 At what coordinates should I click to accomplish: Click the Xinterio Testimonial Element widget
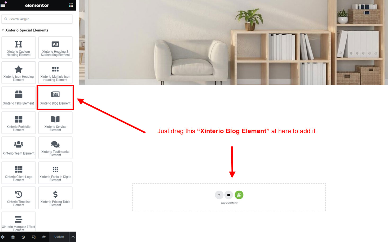pyautogui.click(x=55, y=148)
